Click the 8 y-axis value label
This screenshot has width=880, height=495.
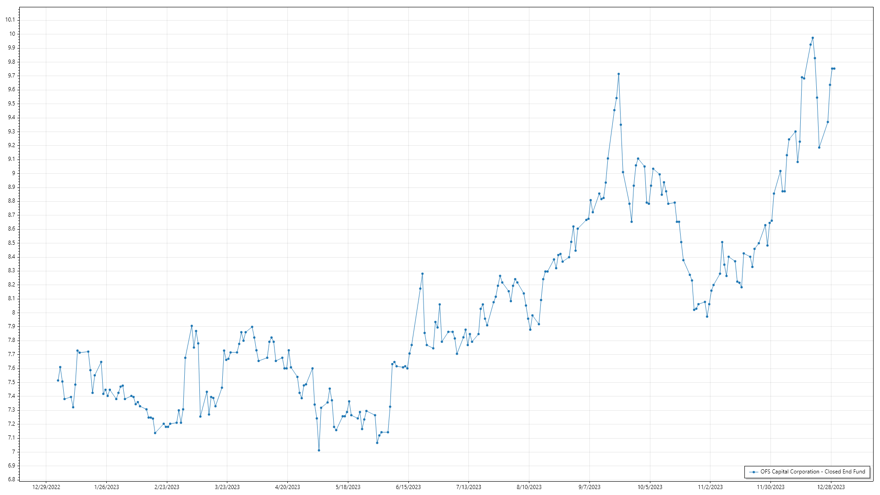(x=13, y=313)
